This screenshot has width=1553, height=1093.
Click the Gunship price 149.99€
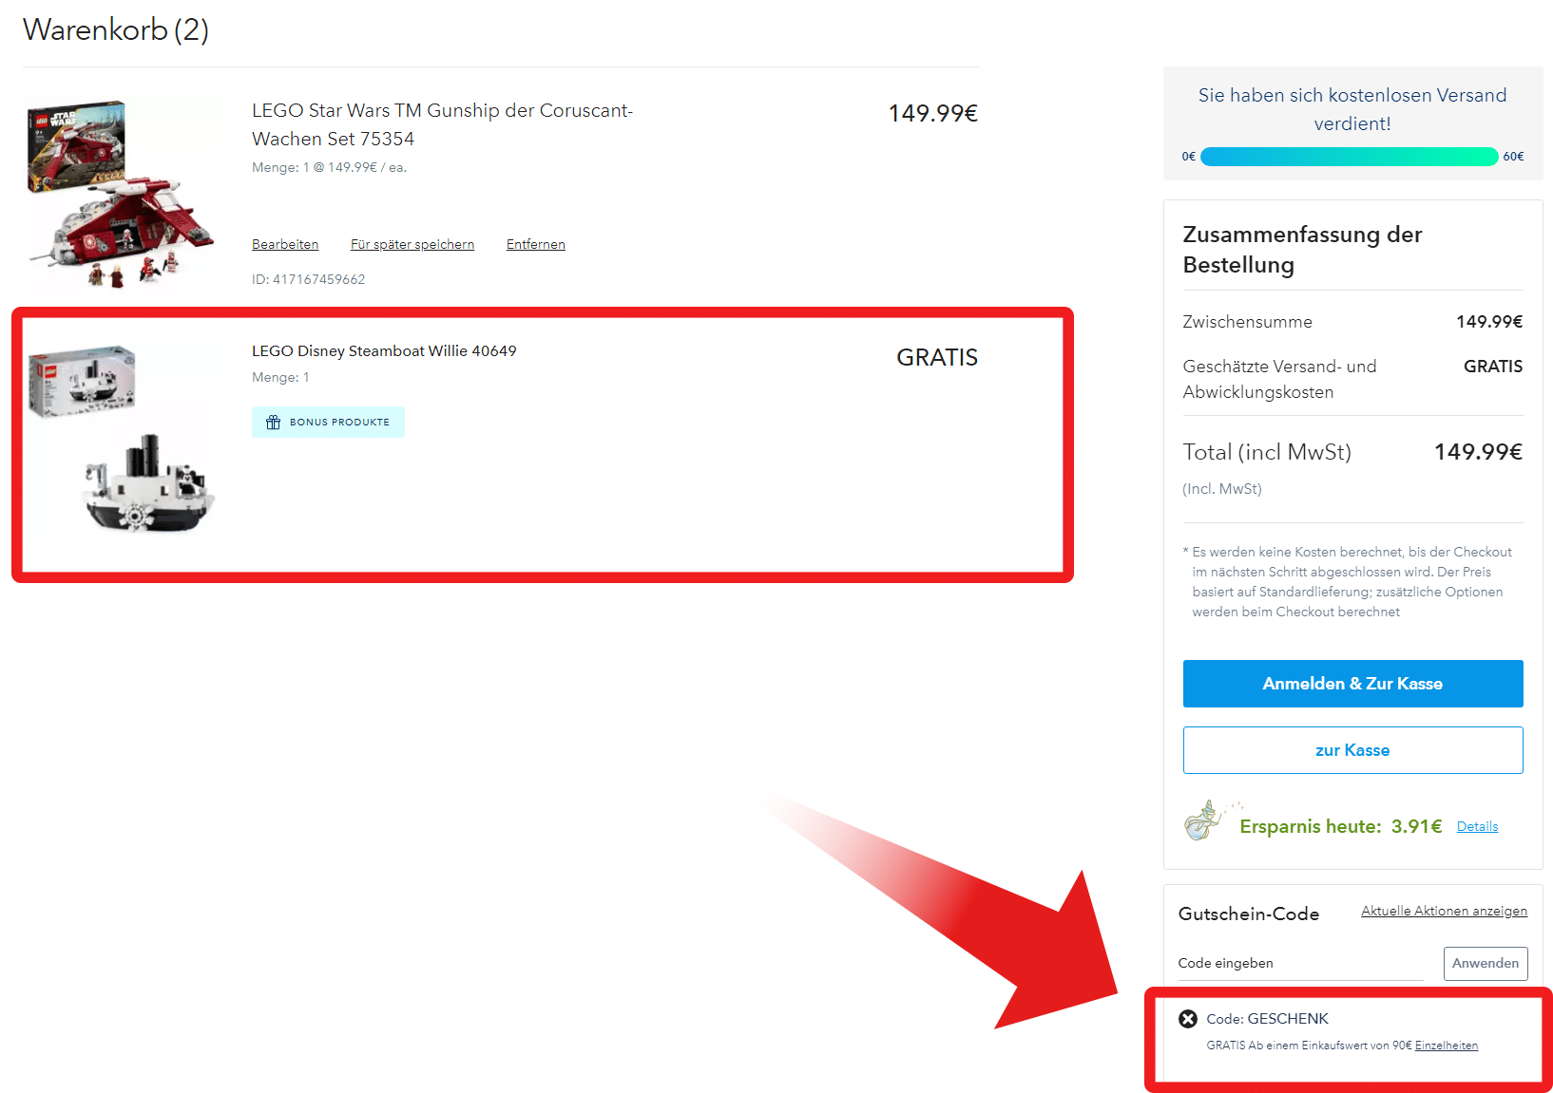pyautogui.click(x=933, y=113)
